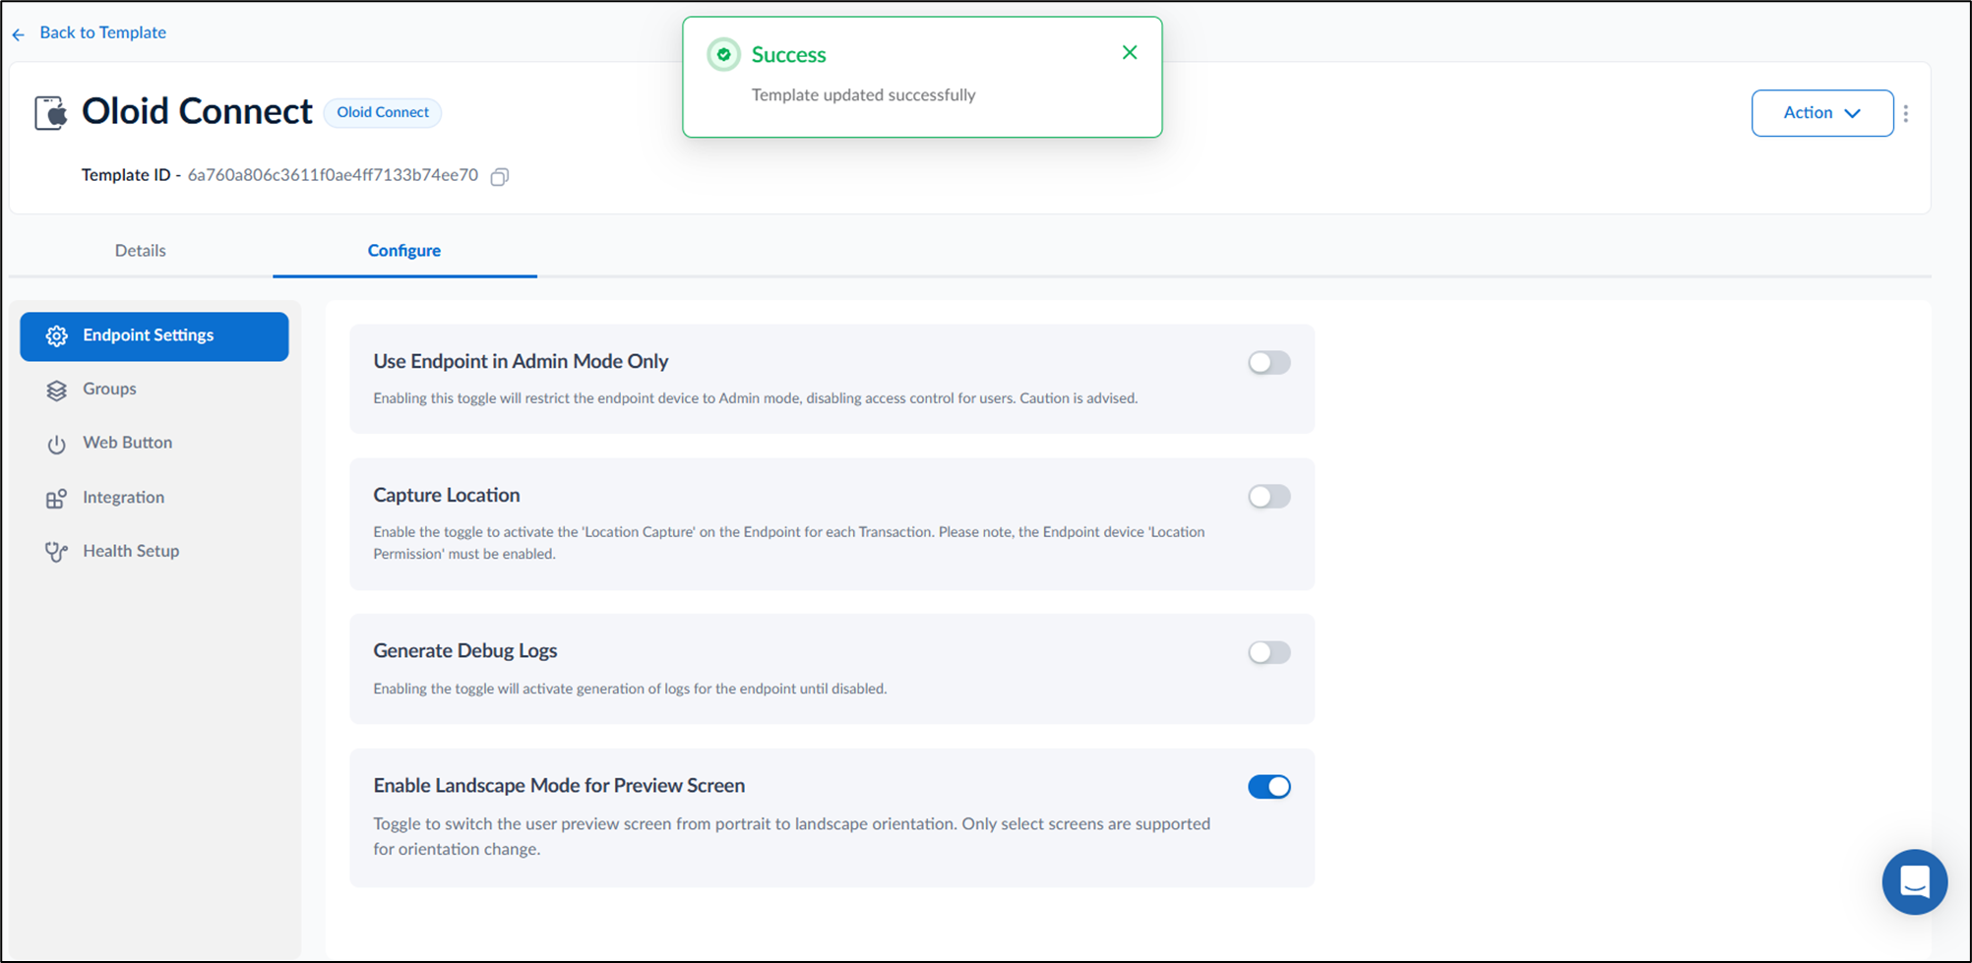Image resolution: width=1972 pixels, height=963 pixels.
Task: Click the Enable Landscape Mode for Preview Screen heading
Action: tap(559, 785)
